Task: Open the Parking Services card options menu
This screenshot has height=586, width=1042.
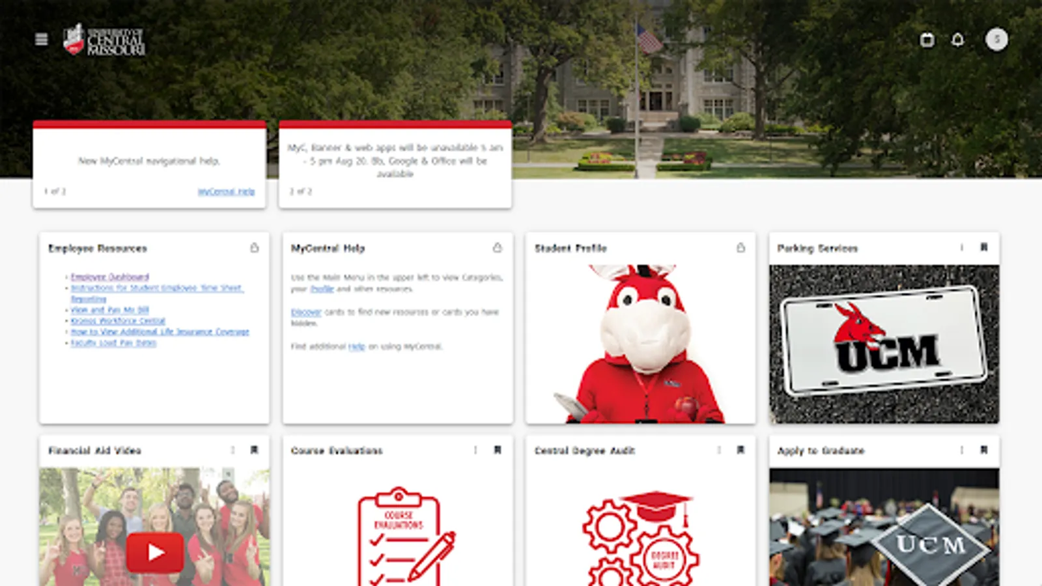Action: pyautogui.click(x=961, y=247)
